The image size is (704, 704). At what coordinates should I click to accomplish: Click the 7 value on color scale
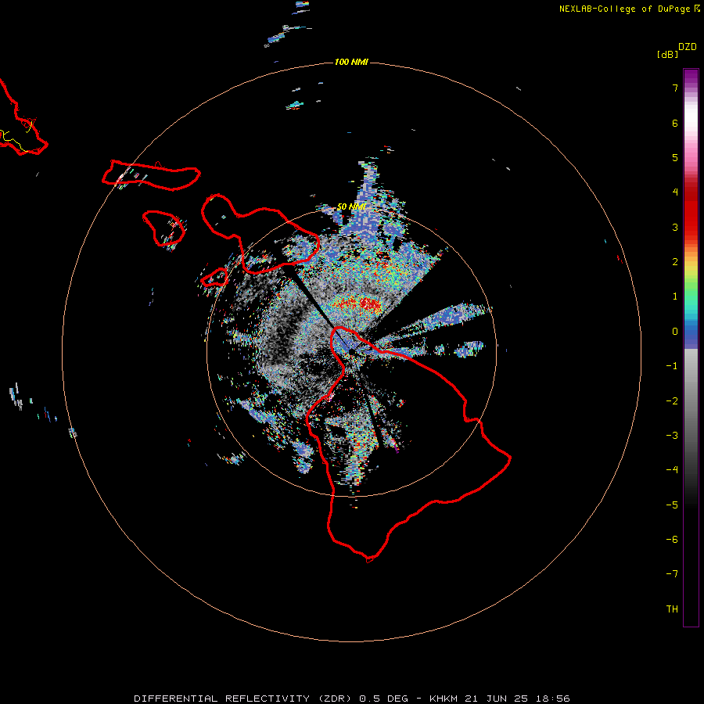(x=675, y=88)
